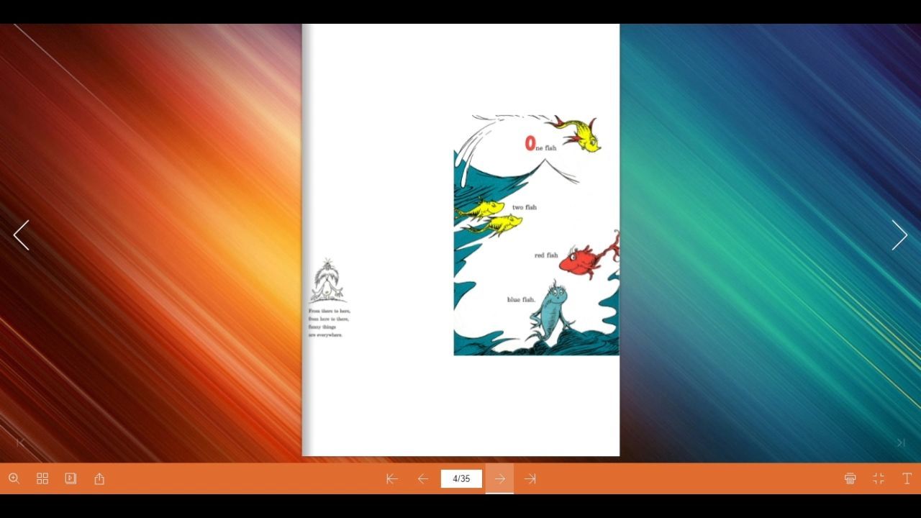Zoom in with the magnifier icon

(x=14, y=478)
